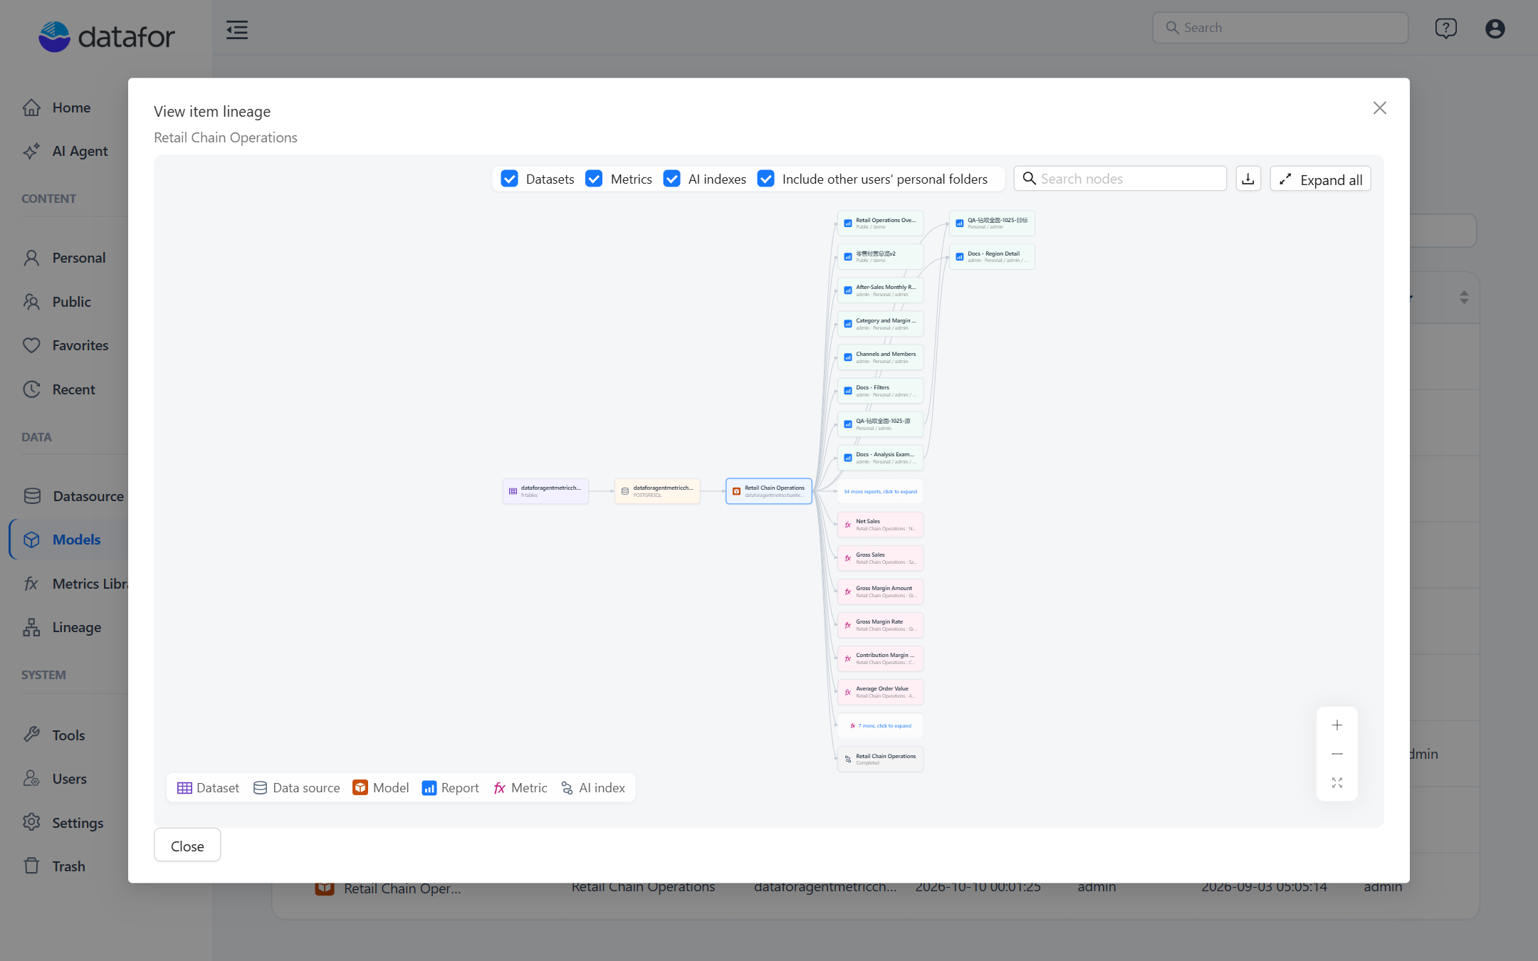The height and width of the screenshot is (961, 1538).
Task: Select the Docs - Region Detail report node
Action: pyautogui.click(x=992, y=256)
